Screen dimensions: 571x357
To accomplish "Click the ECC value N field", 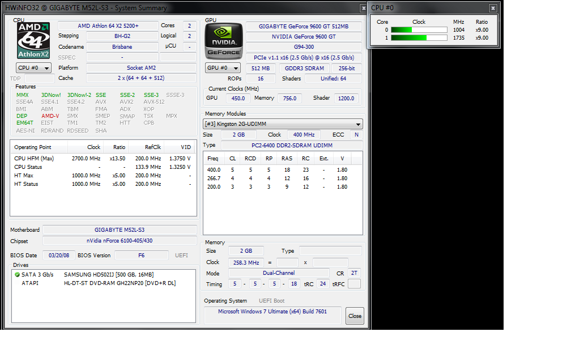I will 356,135.
